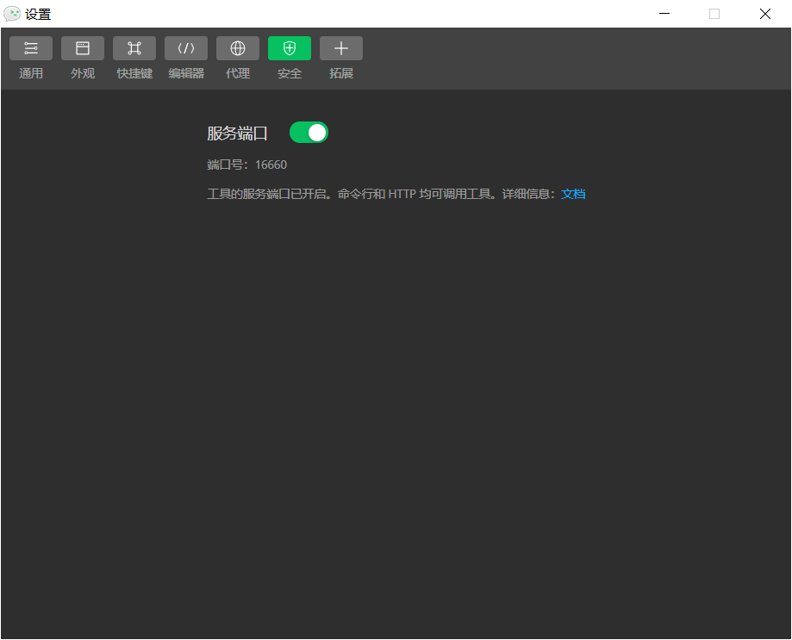Click the blue 文档 hyperlink text
The image size is (792, 640).
[572, 194]
